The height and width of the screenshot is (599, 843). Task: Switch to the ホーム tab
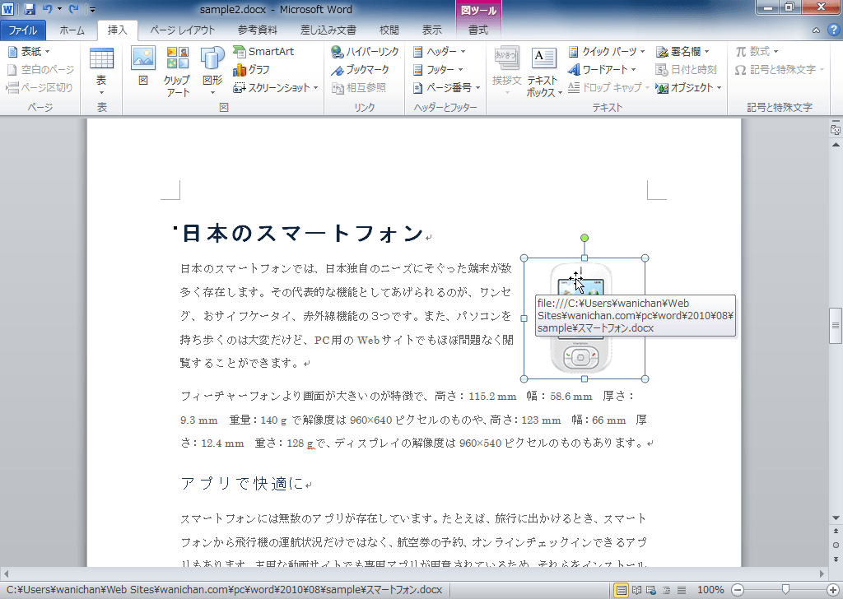72,30
